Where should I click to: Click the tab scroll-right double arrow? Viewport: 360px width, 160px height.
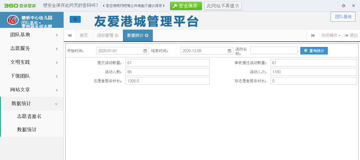(313, 35)
